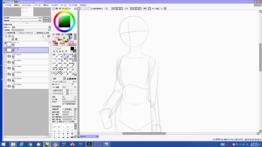Collapse the advanced settings section
262x147 pixels.
pyautogui.click(x=53, y=107)
